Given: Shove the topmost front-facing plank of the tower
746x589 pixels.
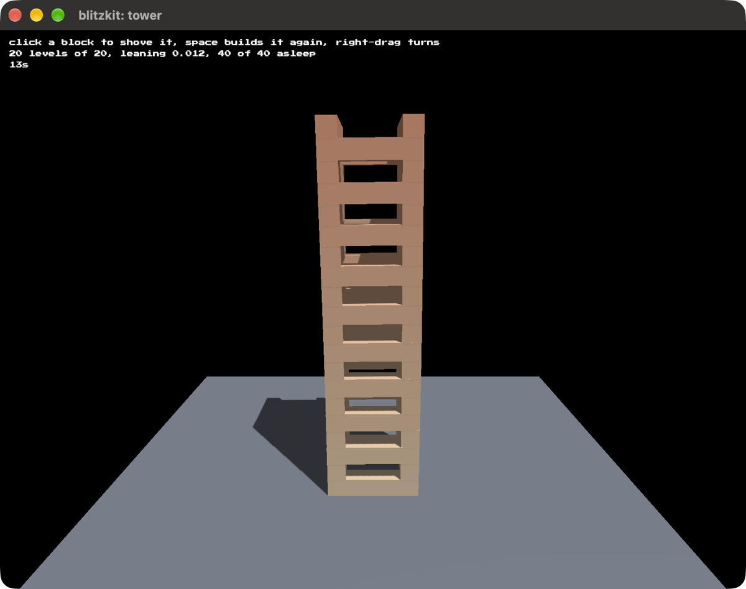Looking at the screenshot, I should click(x=370, y=149).
